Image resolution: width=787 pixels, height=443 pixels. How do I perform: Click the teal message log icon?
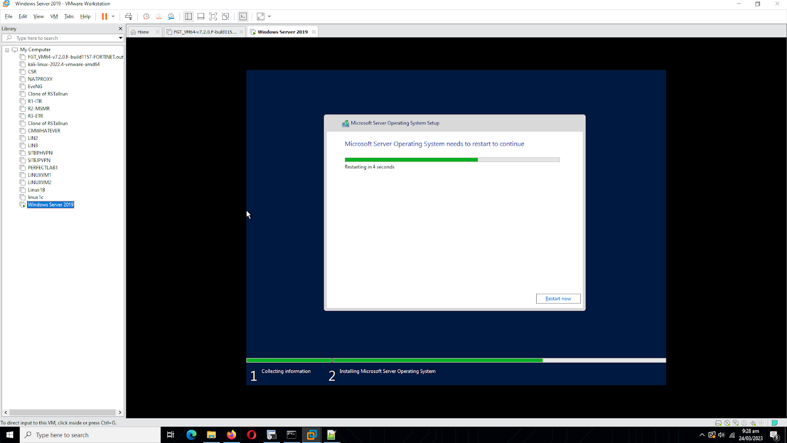pyautogui.click(x=775, y=423)
